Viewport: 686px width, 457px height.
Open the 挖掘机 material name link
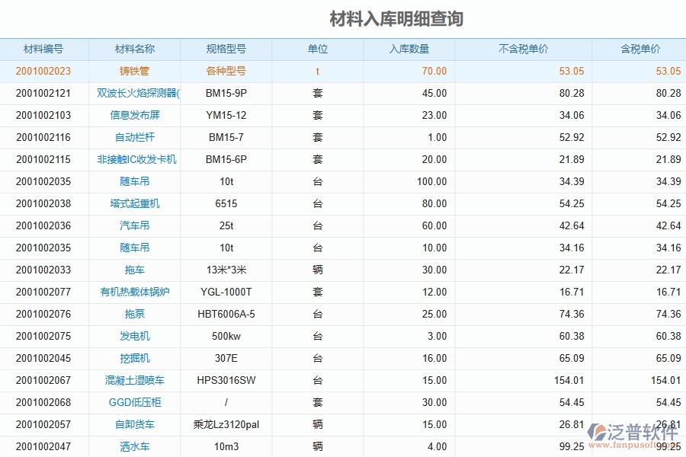point(133,358)
